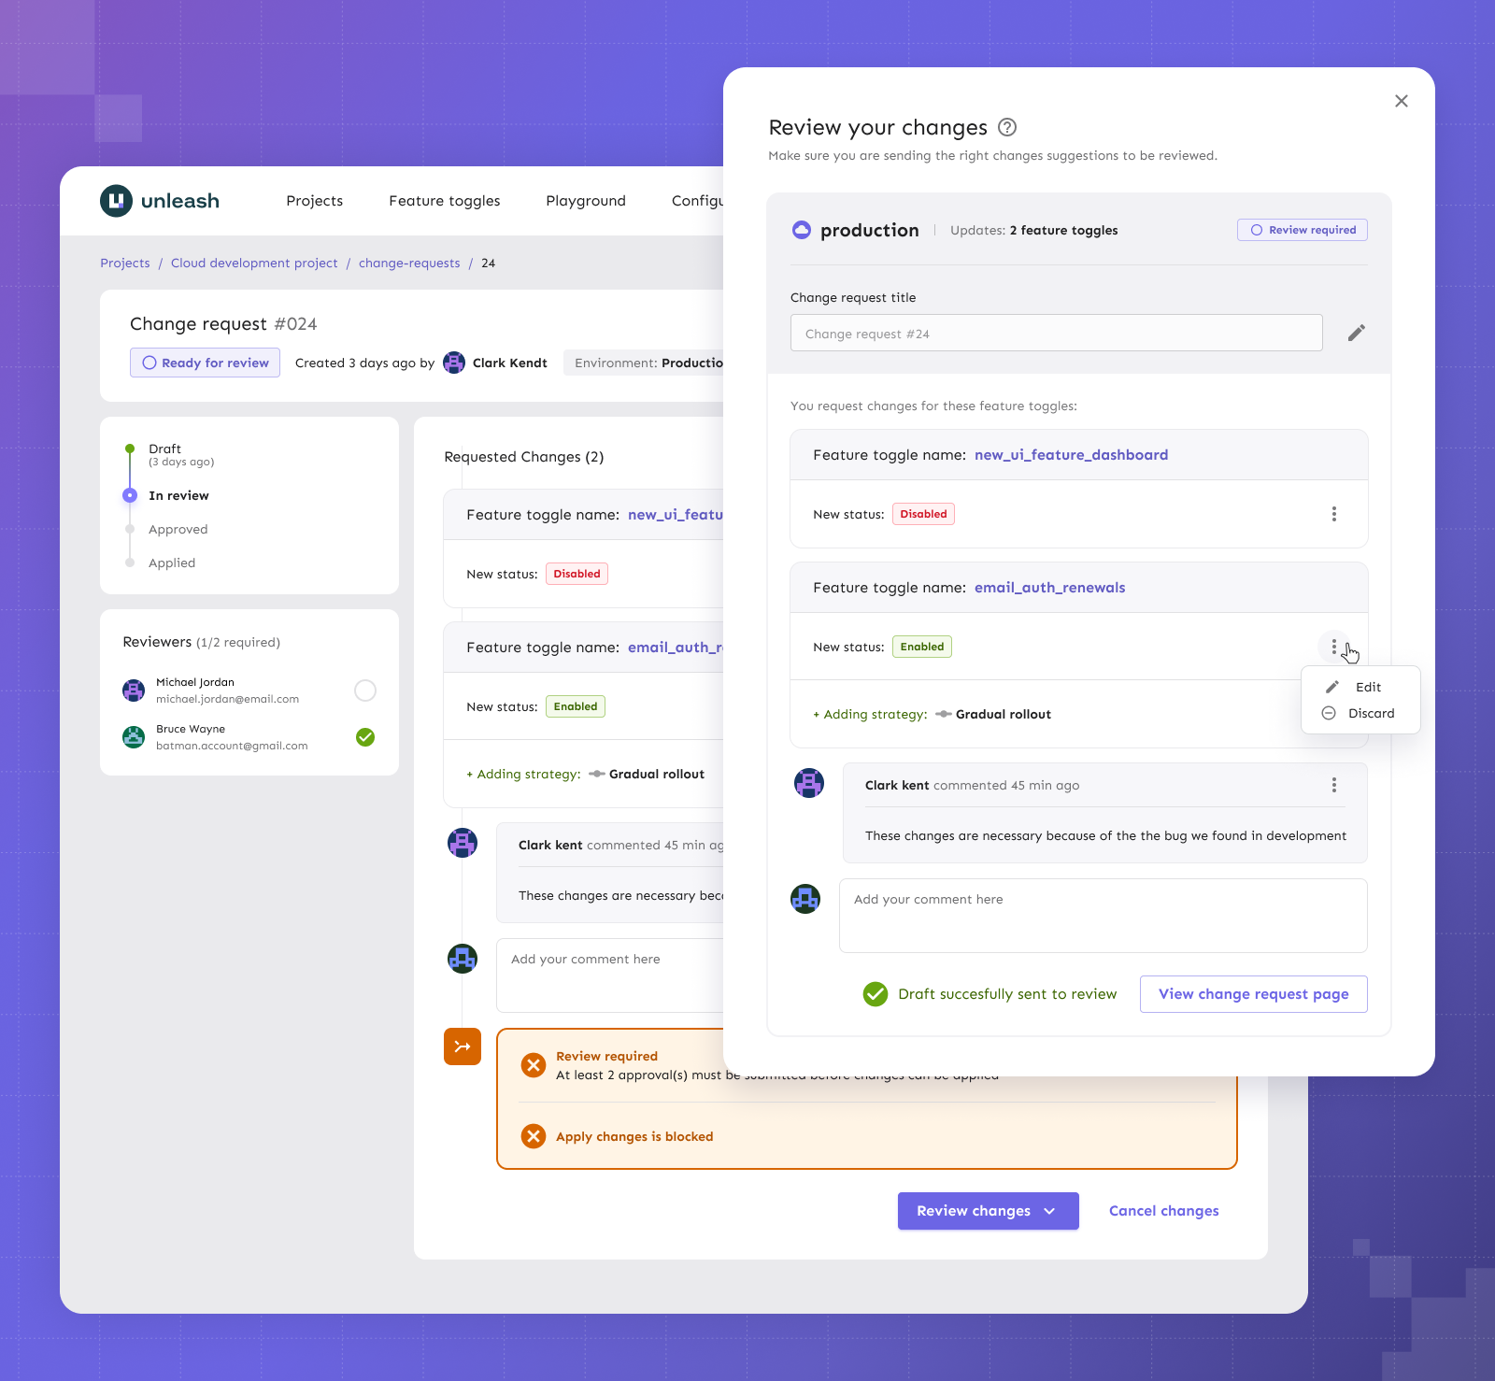Screen dimensions: 1495x1381
Task: Click the production environment cloud icon
Action: [802, 230]
